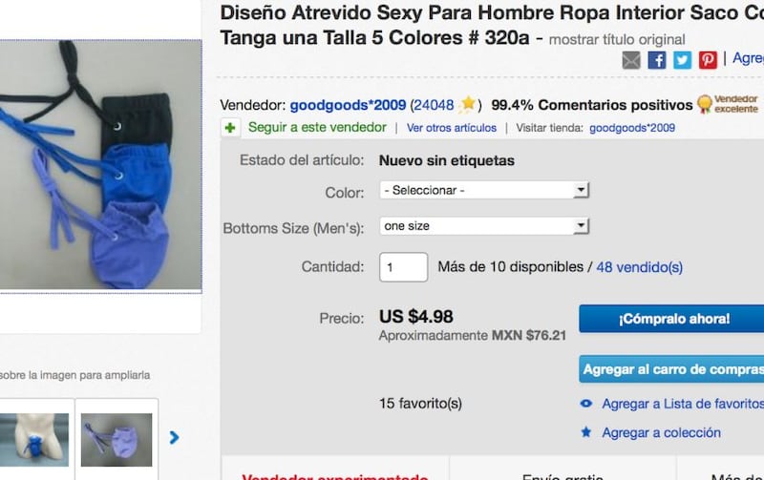Select the mannequin product thumbnail

pos(33,440)
